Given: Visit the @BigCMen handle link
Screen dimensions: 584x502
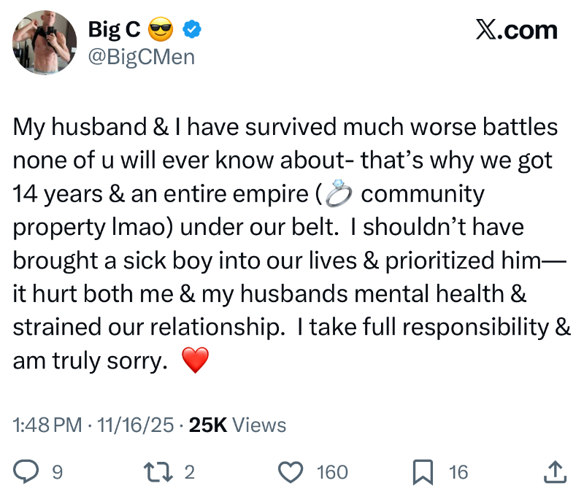Looking at the screenshot, I should pos(141,56).
